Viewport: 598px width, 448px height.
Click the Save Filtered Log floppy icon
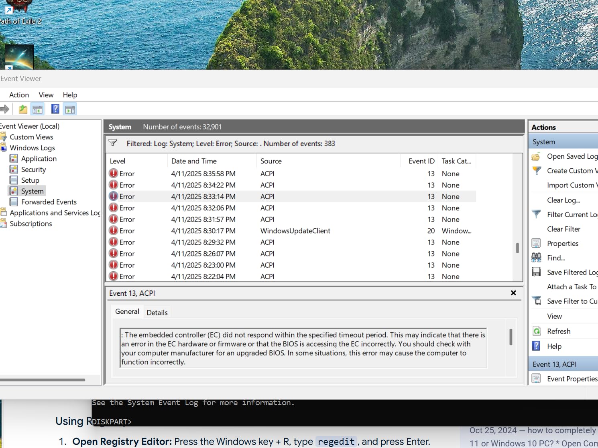coord(536,272)
